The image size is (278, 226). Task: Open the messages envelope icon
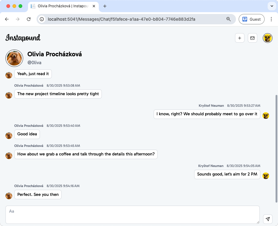252,38
